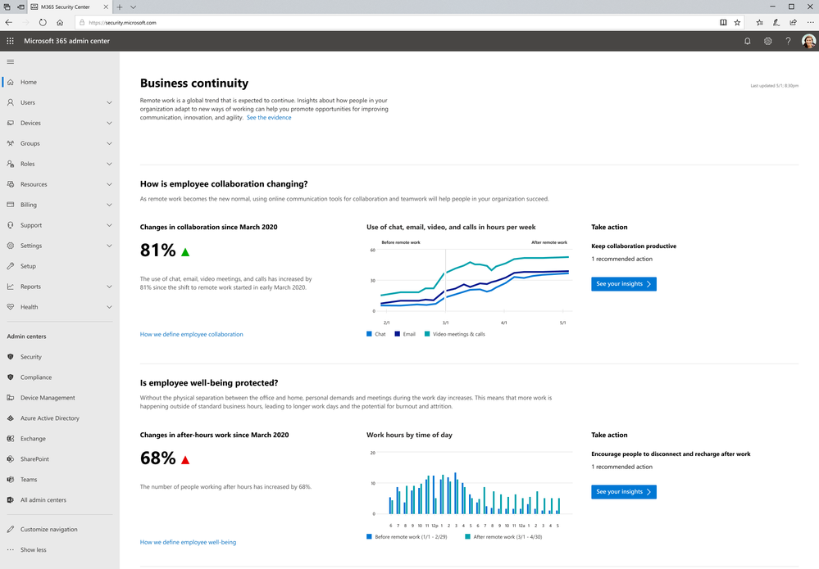Screen dimensions: 819x569
Task: Click the browser address bar
Action: tap(394, 23)
